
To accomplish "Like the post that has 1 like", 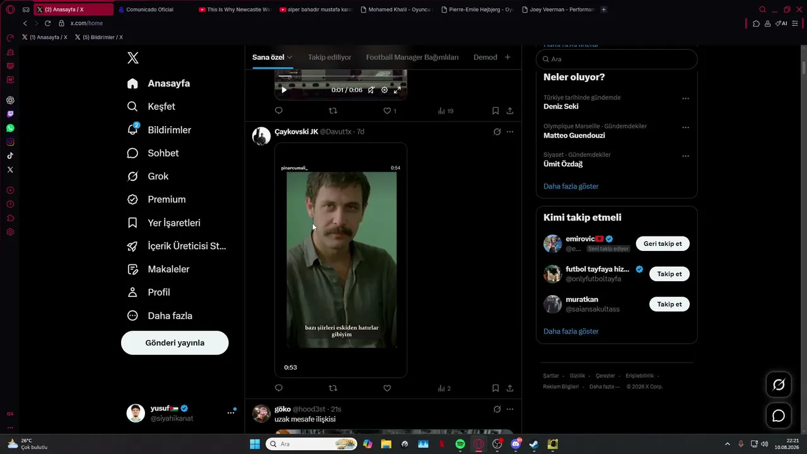I will tap(390, 111).
